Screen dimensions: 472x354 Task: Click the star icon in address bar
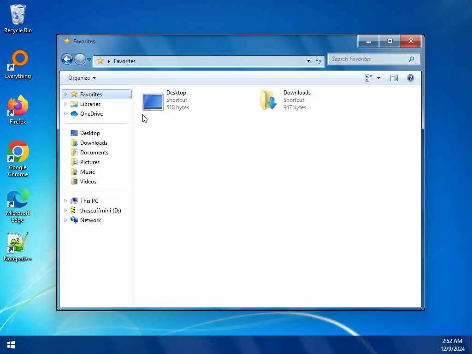tap(100, 61)
